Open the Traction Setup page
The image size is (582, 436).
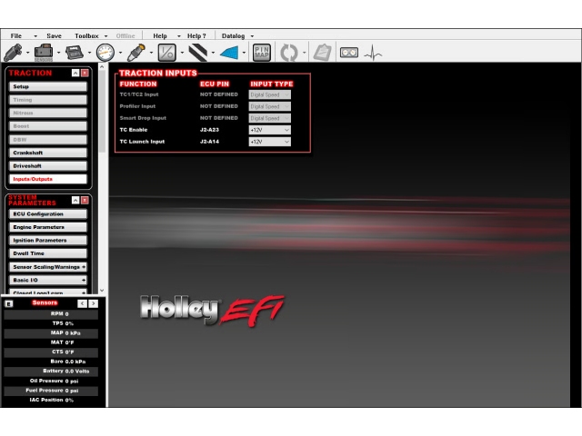48,87
